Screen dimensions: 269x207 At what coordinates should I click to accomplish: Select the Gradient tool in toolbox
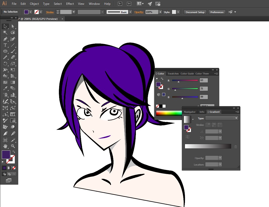pyautogui.click(x=13, y=82)
